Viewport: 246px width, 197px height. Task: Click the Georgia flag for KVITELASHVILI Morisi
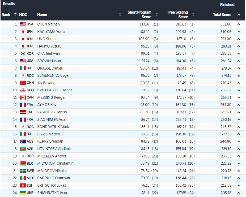23,90
